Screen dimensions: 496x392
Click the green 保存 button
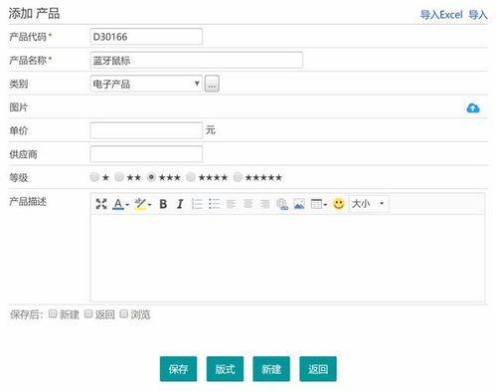click(x=178, y=369)
